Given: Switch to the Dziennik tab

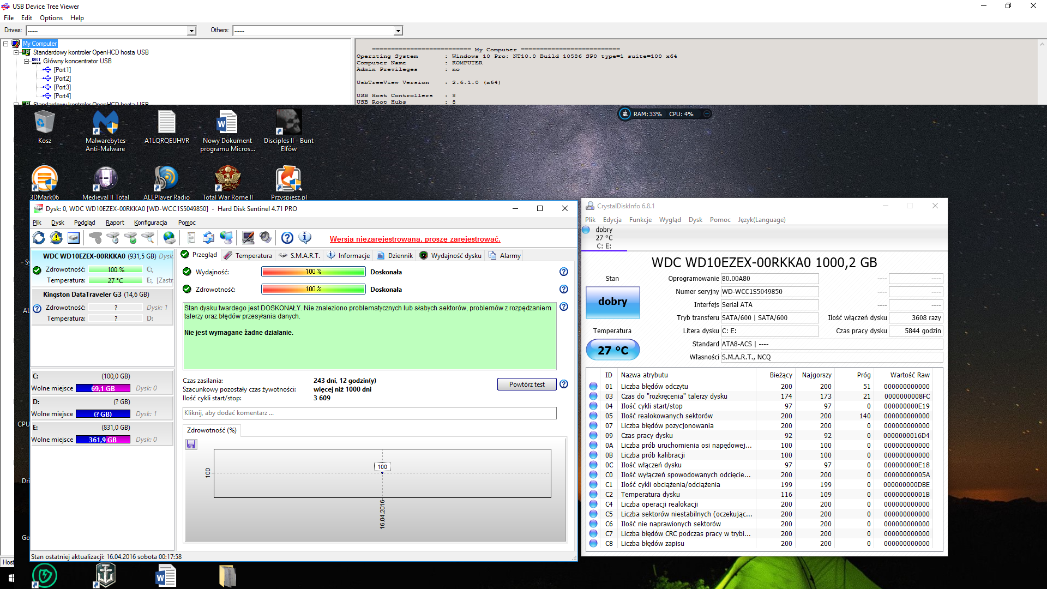Looking at the screenshot, I should [x=395, y=255].
